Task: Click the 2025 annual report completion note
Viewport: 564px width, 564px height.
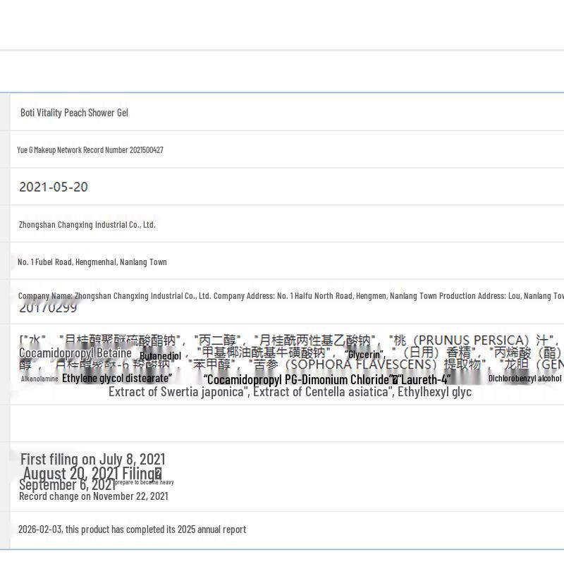Action: pyautogui.click(x=132, y=529)
